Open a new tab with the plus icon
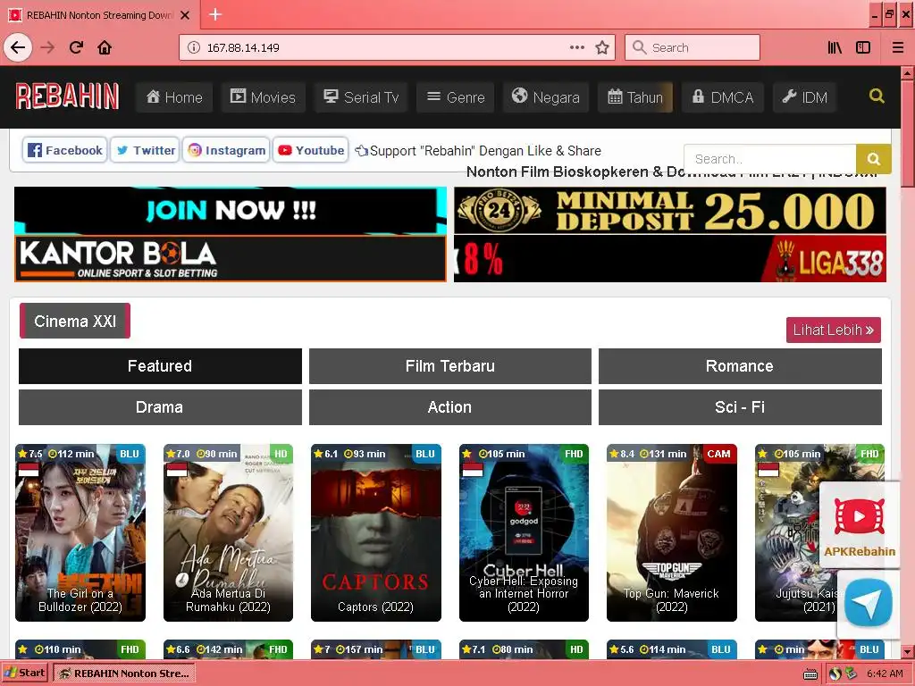Viewport: 915px width, 686px height. tap(215, 14)
